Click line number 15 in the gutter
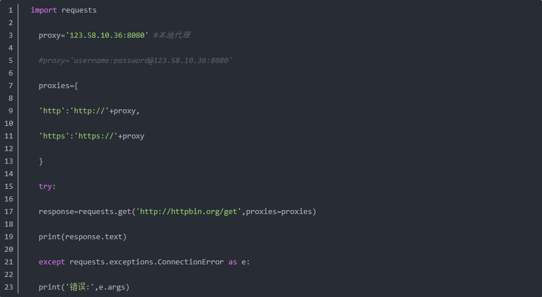The image size is (542, 297). click(9, 187)
